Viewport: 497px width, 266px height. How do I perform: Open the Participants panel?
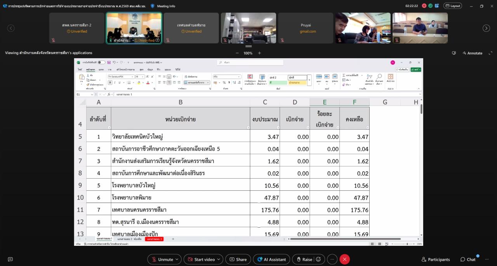tap(436, 259)
